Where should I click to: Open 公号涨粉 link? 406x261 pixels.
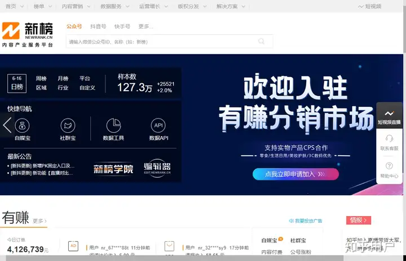pos(301,252)
